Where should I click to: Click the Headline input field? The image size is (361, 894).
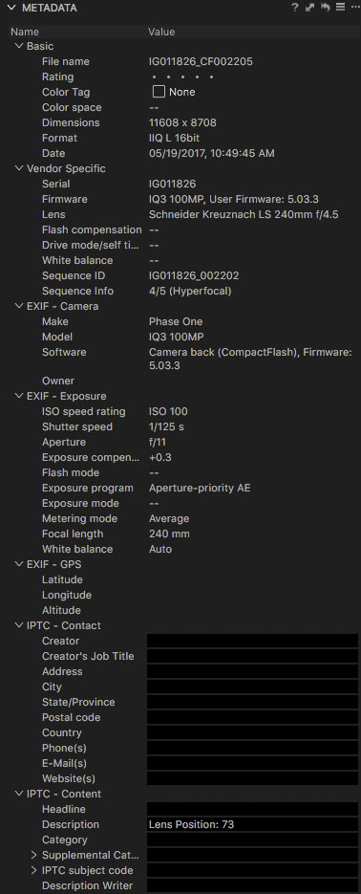[252, 809]
